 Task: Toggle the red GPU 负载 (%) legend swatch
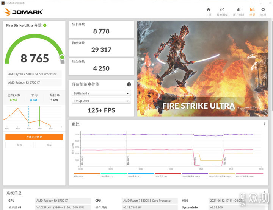[x=168, y=174]
